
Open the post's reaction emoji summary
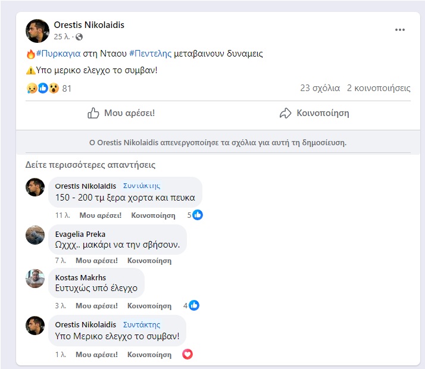click(x=43, y=89)
